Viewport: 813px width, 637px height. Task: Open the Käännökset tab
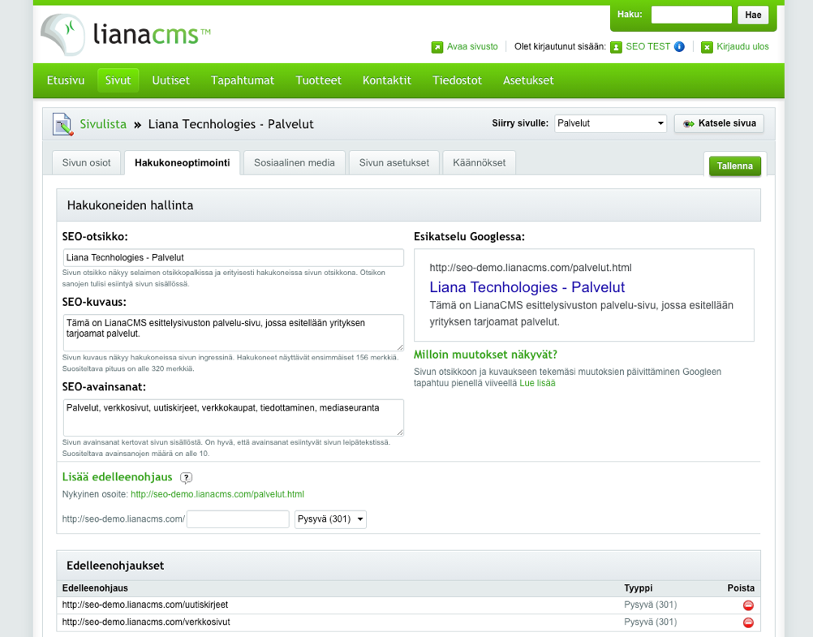[x=479, y=163]
